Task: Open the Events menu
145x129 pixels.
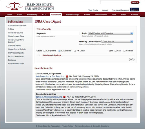Action: [x=87, y=15]
